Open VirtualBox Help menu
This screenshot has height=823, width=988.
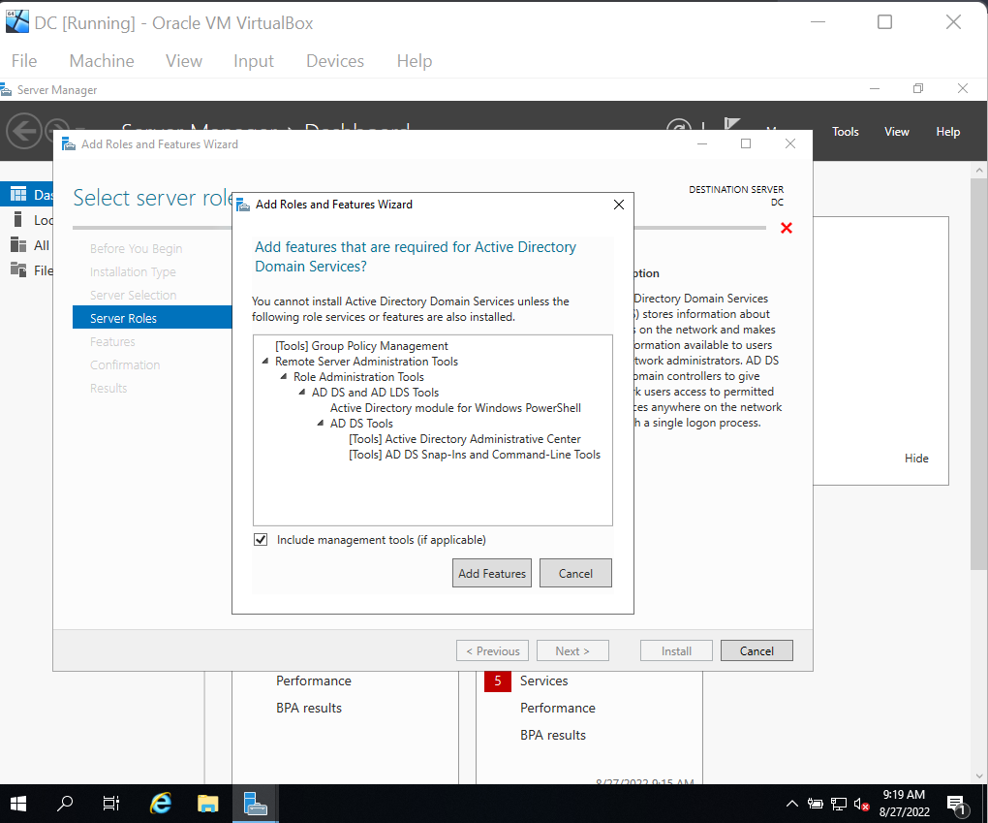[x=414, y=61]
